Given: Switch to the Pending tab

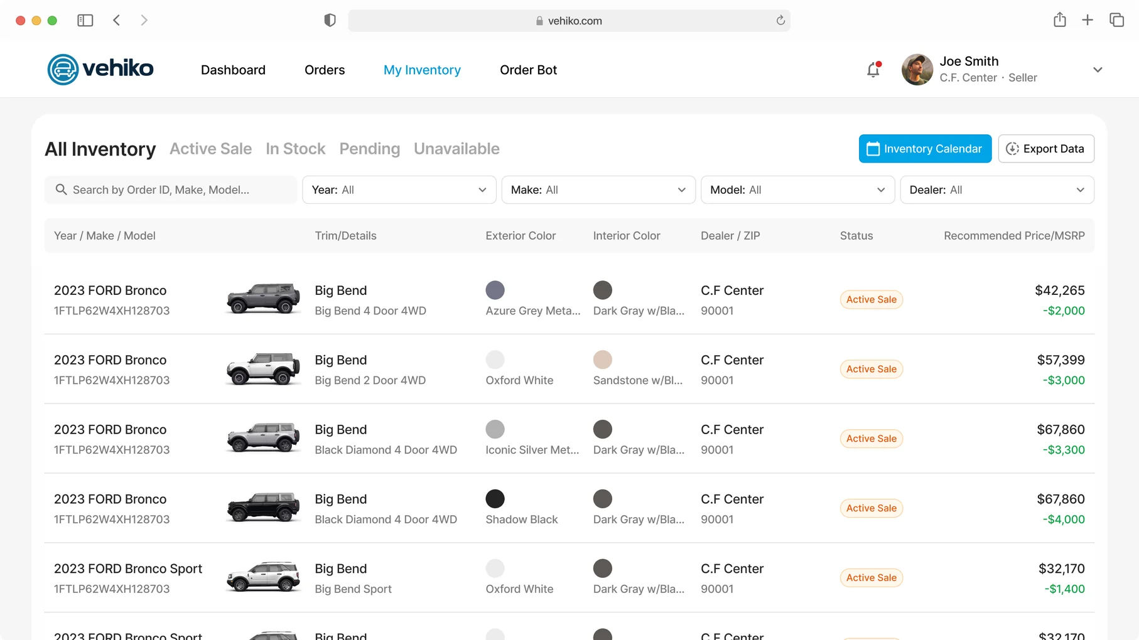Looking at the screenshot, I should coord(369,149).
